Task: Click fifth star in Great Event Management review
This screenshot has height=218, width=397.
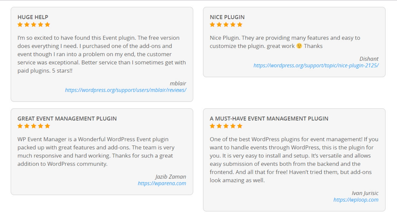Action: 47,126
